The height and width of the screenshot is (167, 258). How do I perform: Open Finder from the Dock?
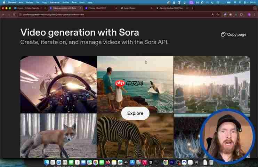click(47, 162)
